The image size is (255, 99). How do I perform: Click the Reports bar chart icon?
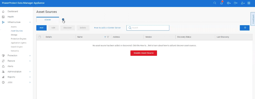(x=3, y=77)
